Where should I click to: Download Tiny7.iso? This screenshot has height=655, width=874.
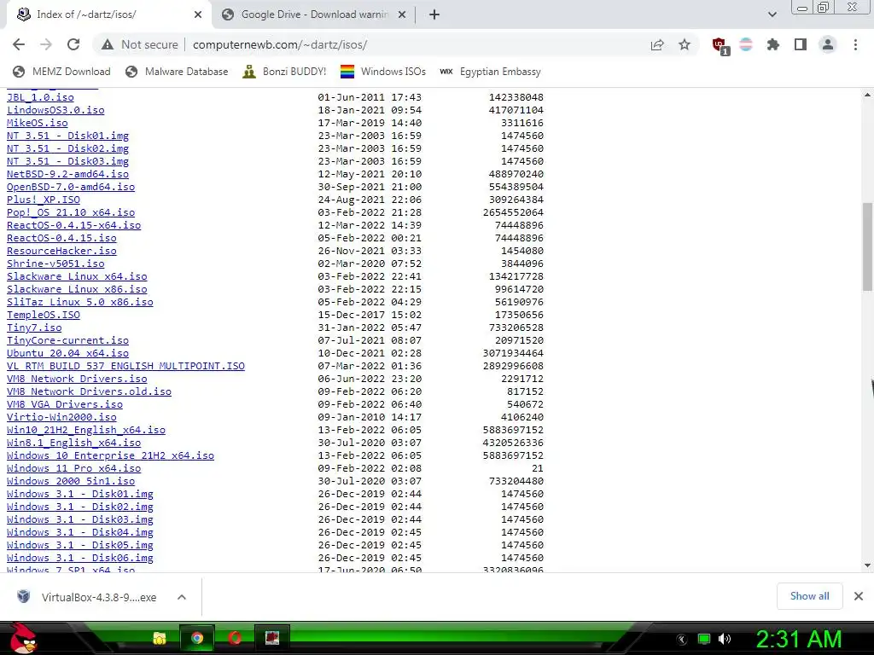(x=34, y=328)
